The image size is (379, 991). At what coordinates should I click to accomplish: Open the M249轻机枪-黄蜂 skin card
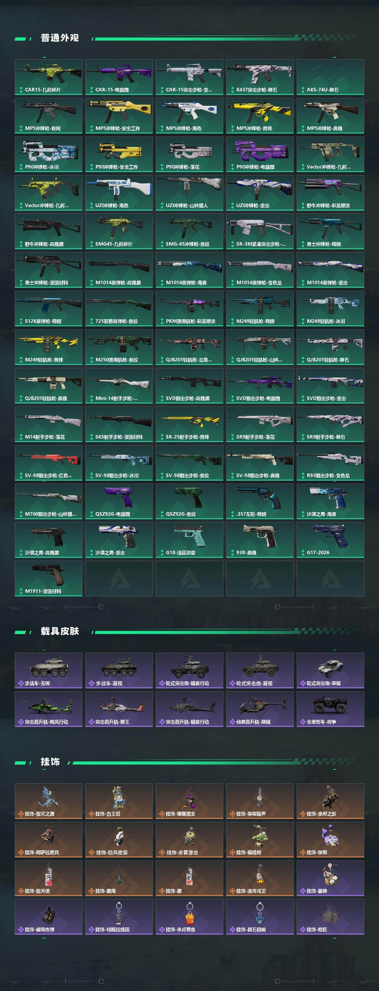[48, 347]
